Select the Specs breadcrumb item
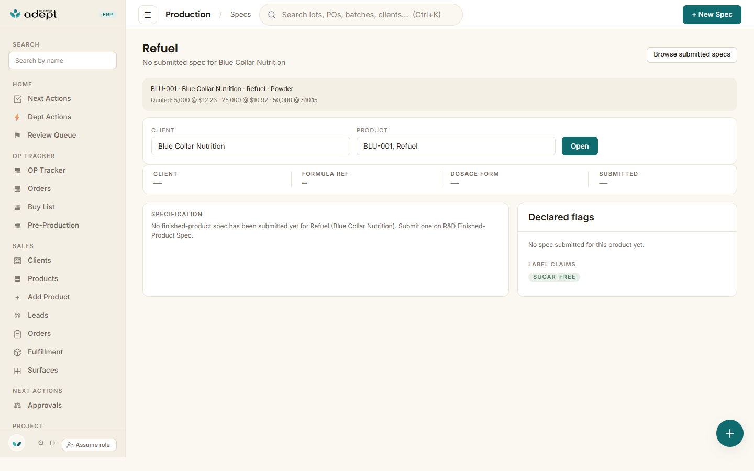 pyautogui.click(x=240, y=15)
